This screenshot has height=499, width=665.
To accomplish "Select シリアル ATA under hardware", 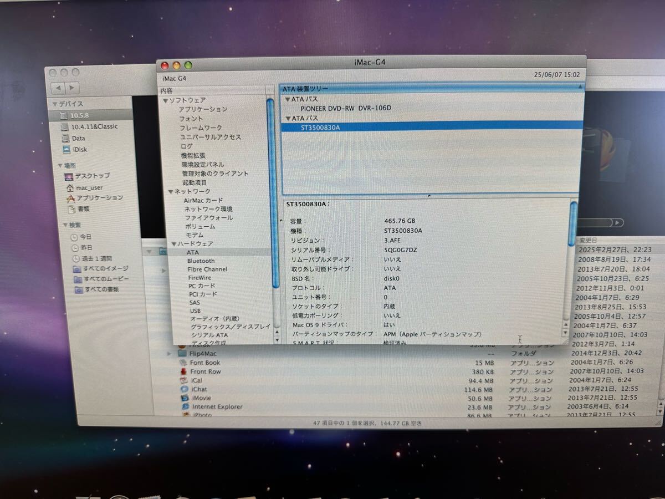I will pos(209,335).
